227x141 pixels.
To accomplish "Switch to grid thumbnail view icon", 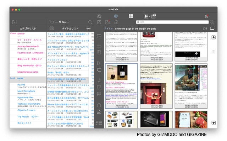I will (x=131, y=16).
